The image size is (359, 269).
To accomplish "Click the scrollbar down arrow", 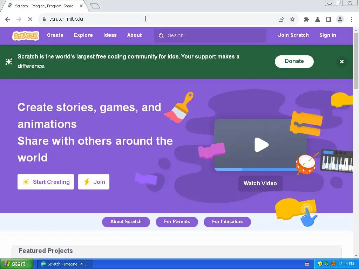I will point(356,255).
